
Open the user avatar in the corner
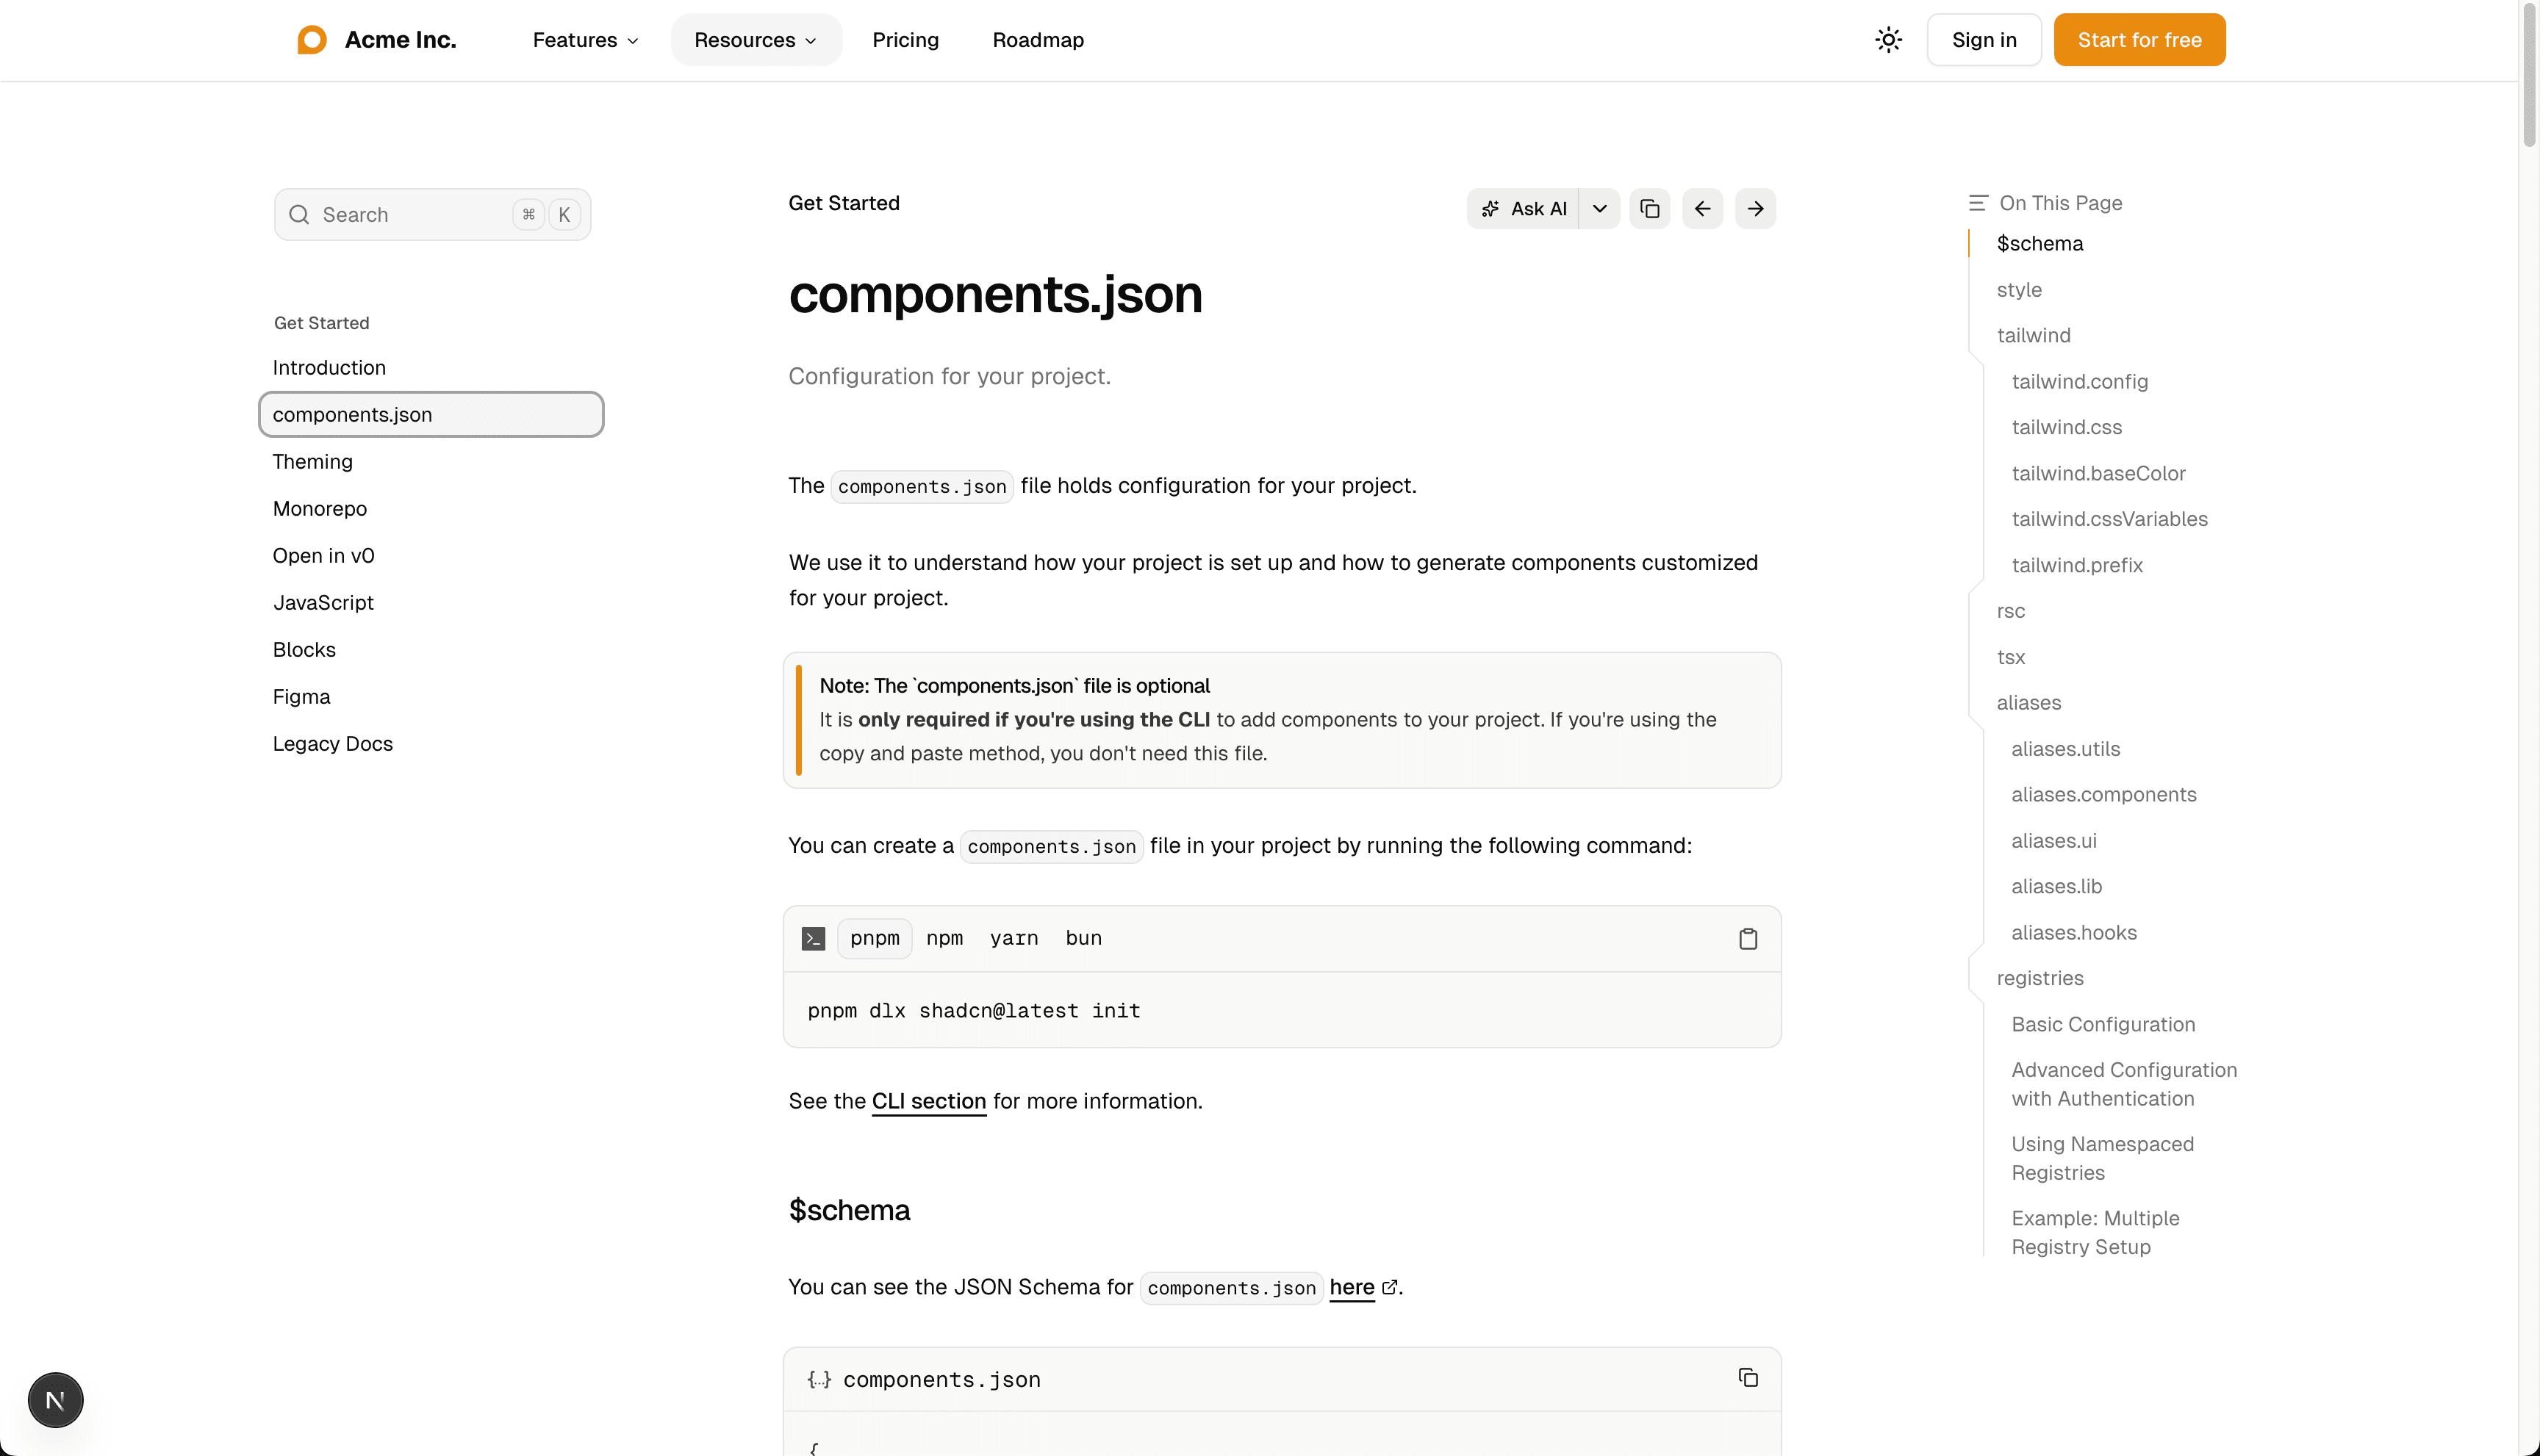(x=55, y=1400)
